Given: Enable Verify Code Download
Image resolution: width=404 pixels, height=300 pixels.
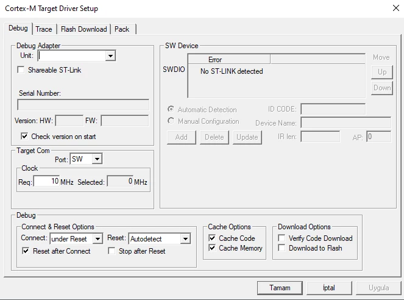Looking at the screenshot, I should (x=282, y=238).
